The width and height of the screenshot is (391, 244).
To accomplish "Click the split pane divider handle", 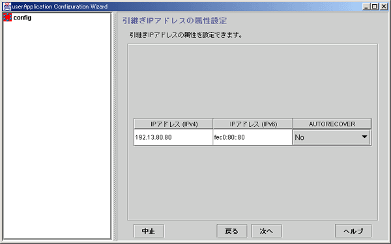I will point(115,126).
